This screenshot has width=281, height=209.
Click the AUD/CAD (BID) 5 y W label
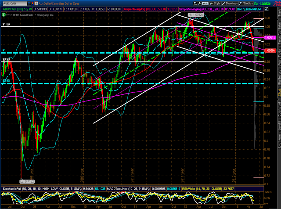click(17, 9)
